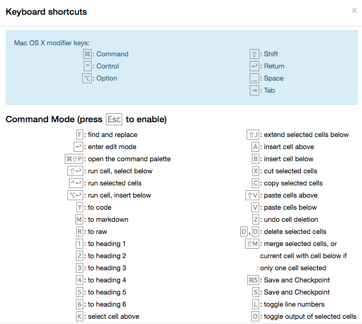Click the 'to markdown' text

click(108, 220)
